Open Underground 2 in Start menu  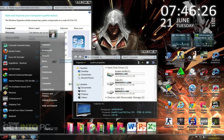[x=21, y=99]
